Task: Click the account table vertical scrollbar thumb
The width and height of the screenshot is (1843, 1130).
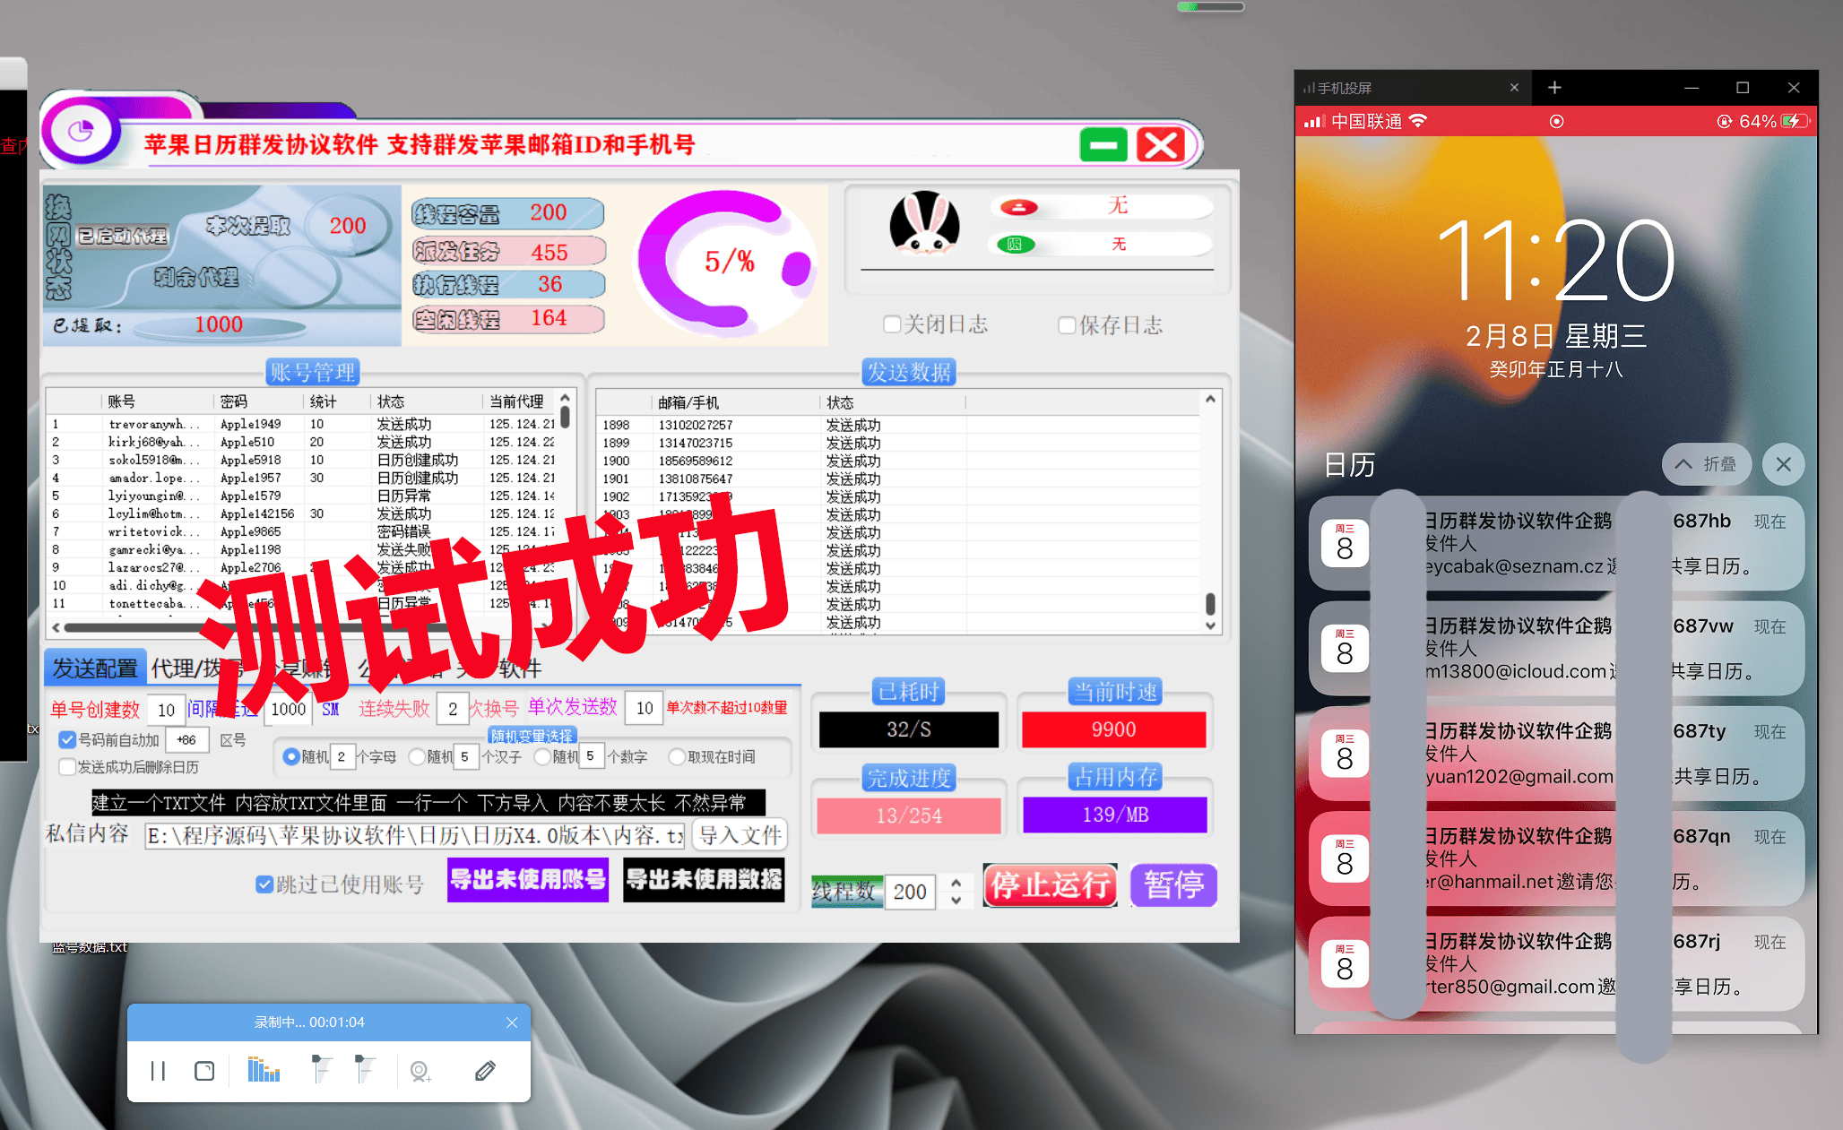Action: 566,417
